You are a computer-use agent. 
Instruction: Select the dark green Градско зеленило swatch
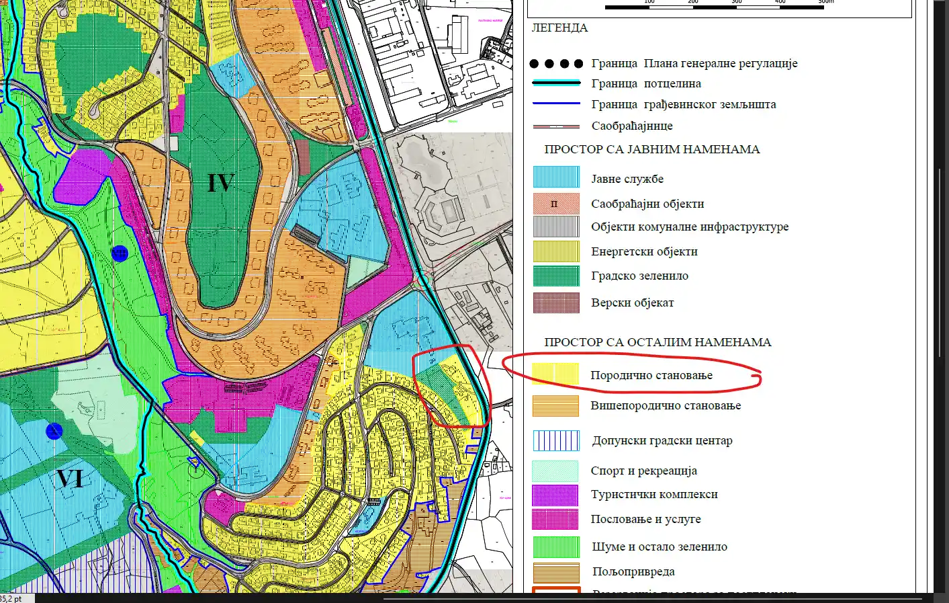tap(556, 276)
